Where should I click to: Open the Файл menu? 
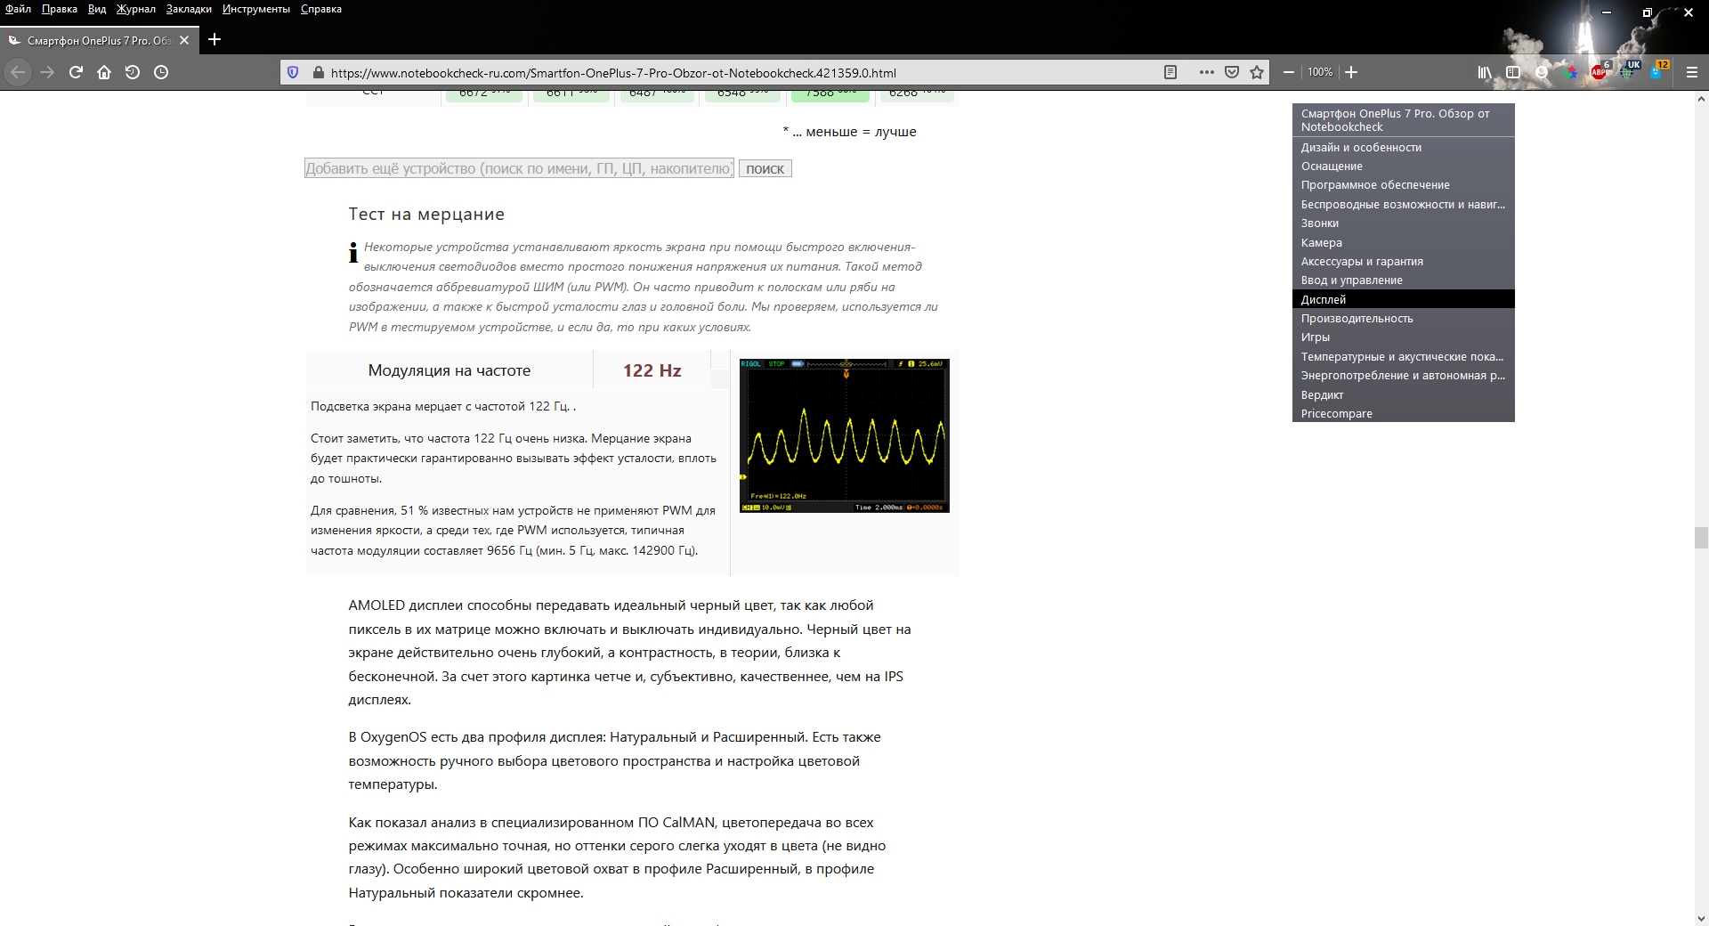tap(18, 9)
